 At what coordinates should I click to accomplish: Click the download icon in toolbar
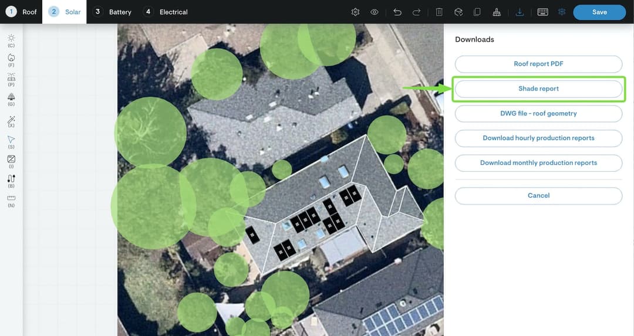point(520,12)
